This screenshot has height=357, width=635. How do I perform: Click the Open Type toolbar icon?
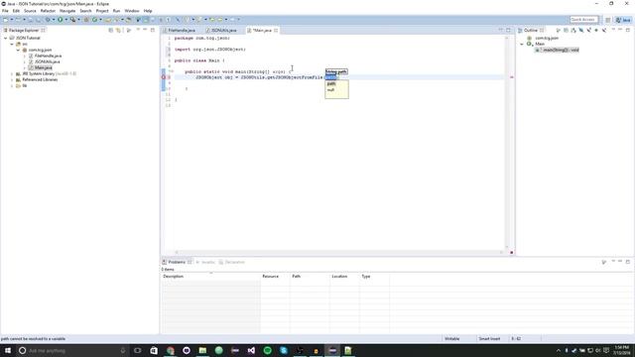[108, 20]
